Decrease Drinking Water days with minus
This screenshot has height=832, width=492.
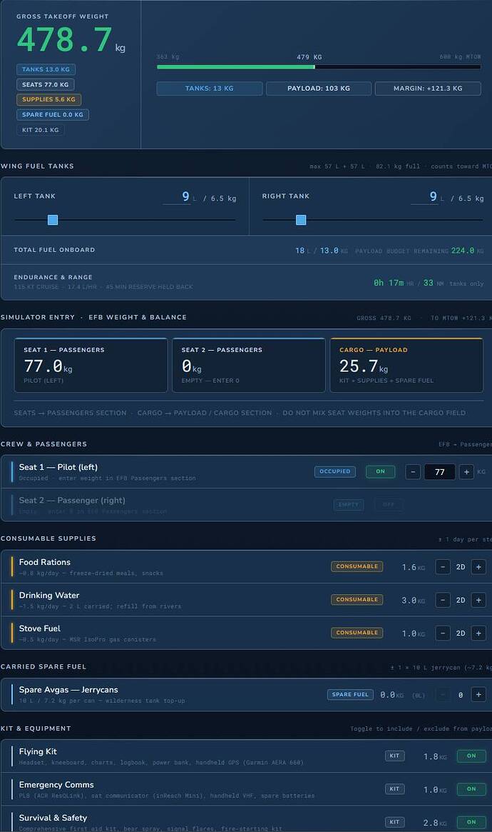pos(443,600)
